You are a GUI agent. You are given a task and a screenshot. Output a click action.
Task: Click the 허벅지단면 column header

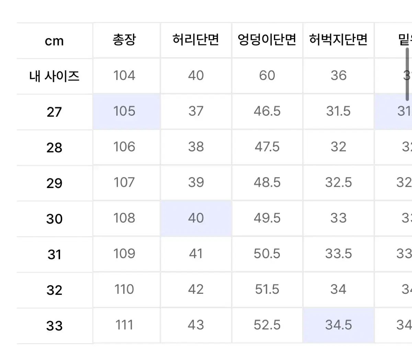tap(339, 40)
